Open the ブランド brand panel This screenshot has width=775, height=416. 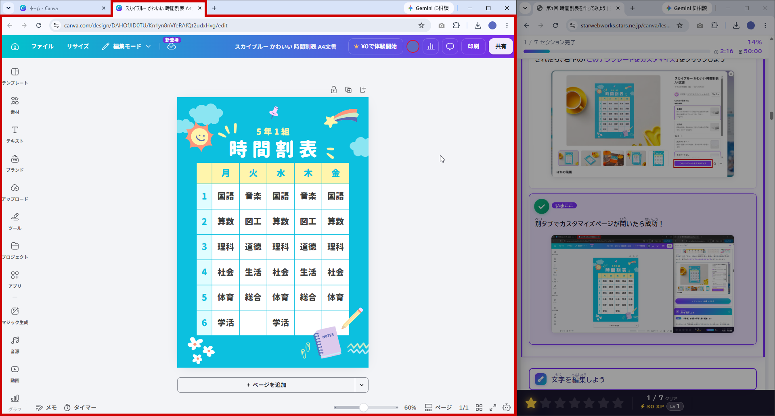[15, 163]
